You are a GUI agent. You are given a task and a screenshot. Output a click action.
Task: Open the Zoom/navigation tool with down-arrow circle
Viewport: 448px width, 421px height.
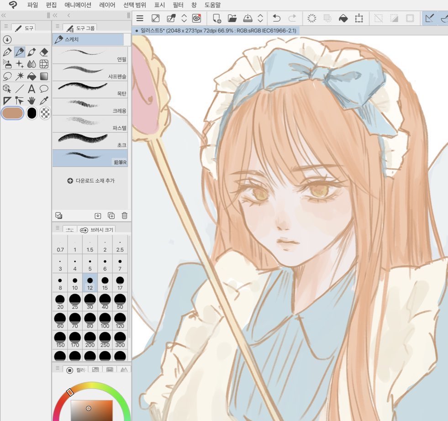coord(7,39)
